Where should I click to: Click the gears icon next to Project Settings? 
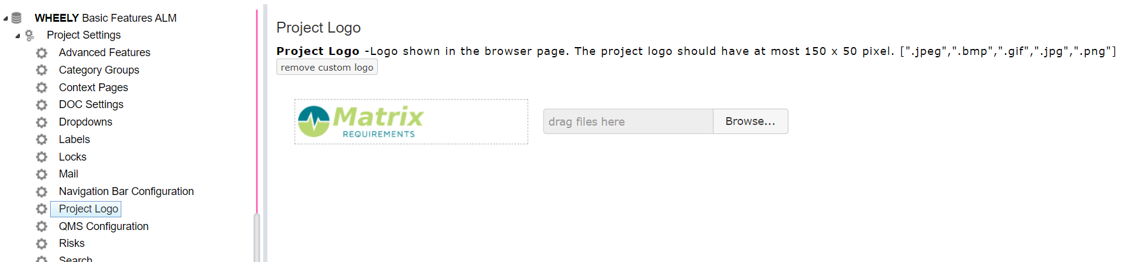coord(30,36)
